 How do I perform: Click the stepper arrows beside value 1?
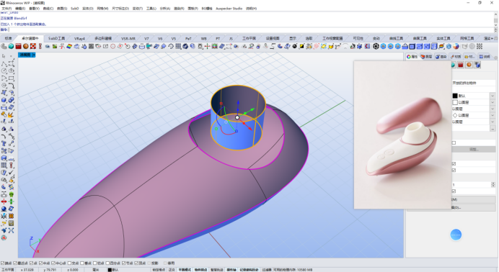[x=493, y=184]
